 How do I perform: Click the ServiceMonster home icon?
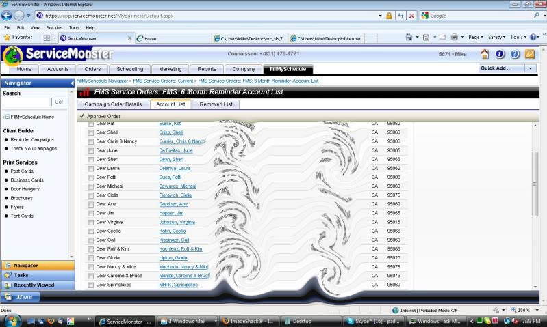click(x=485, y=55)
